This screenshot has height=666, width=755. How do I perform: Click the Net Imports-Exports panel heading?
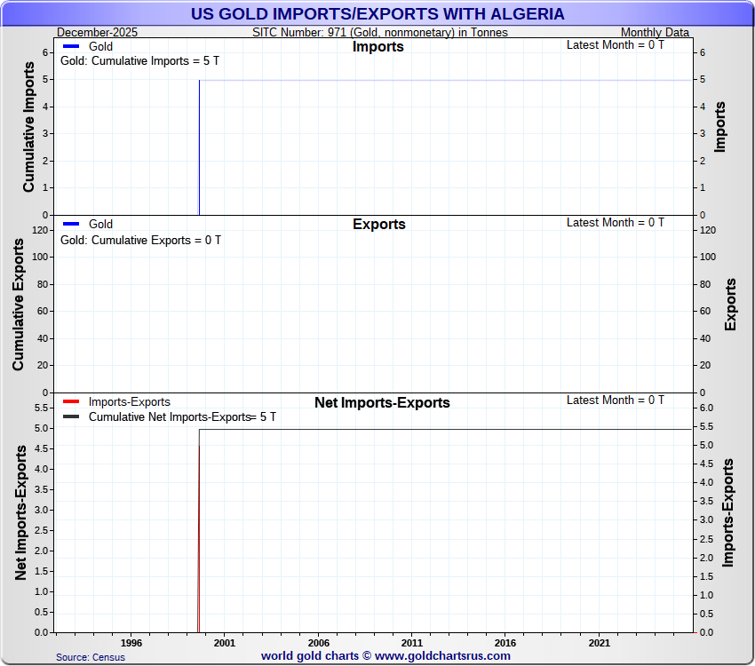pyautogui.click(x=382, y=403)
